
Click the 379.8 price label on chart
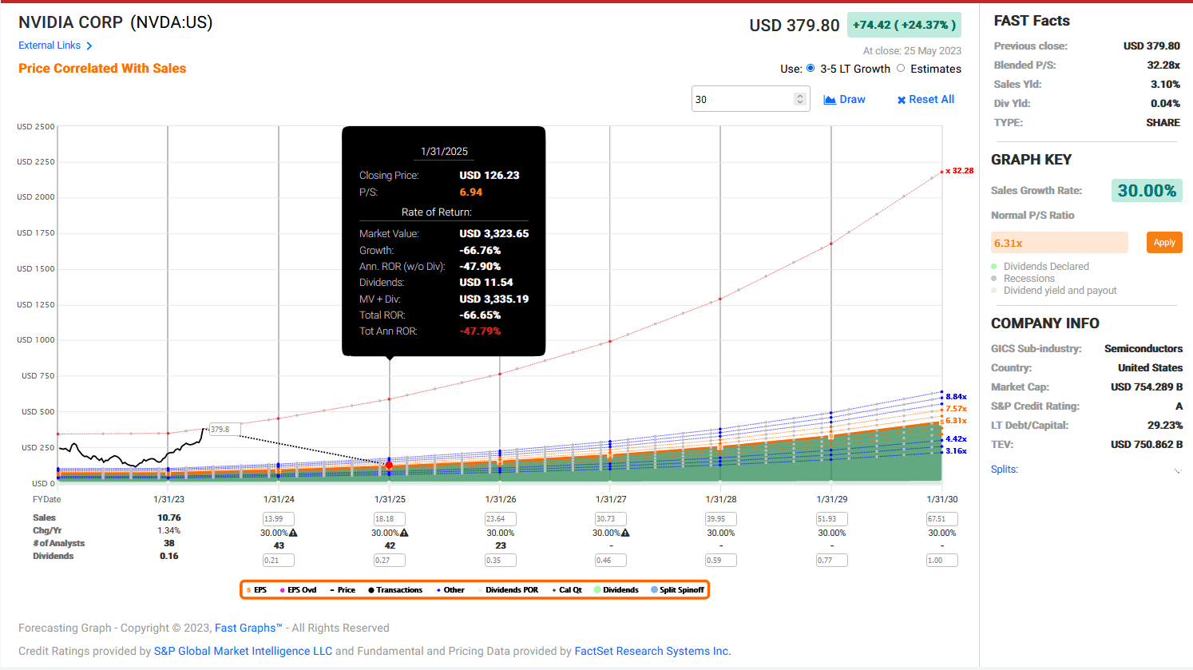[224, 430]
